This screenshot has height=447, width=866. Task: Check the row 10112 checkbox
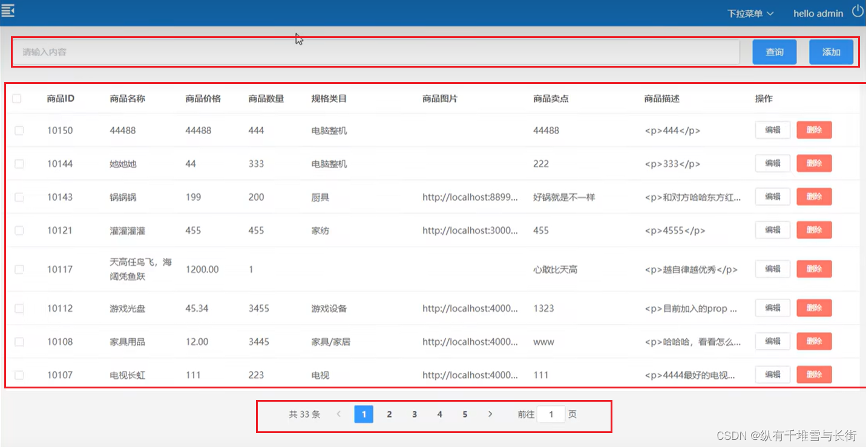tap(19, 309)
